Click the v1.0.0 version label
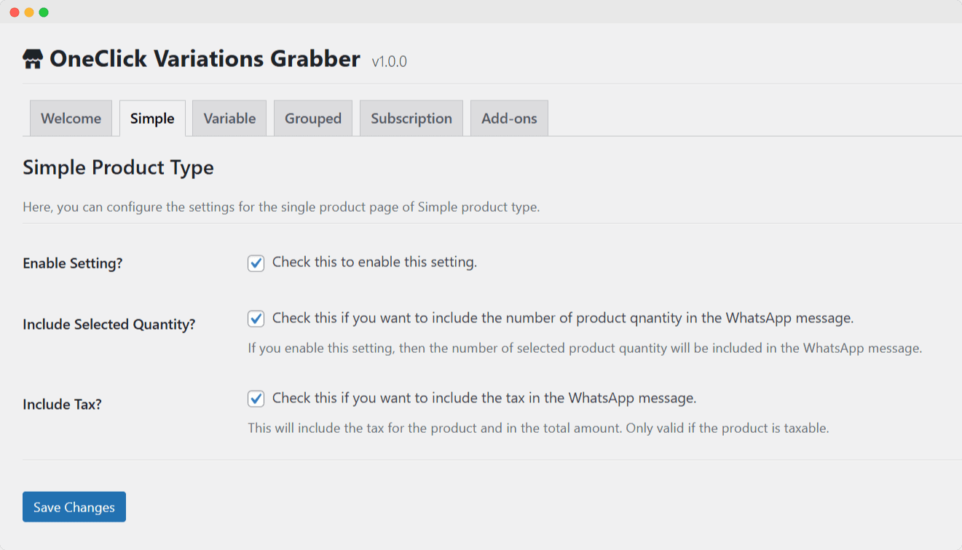This screenshot has height=550, width=962. [x=390, y=62]
